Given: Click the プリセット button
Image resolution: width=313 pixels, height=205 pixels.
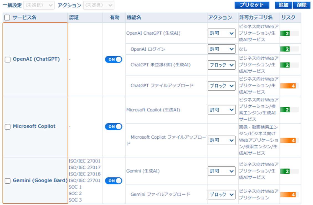Looking at the screenshot, I should pos(252,5).
